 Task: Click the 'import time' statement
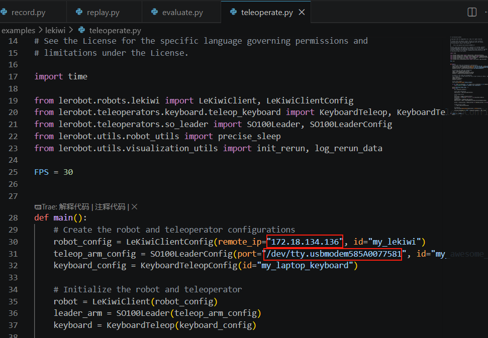tap(61, 76)
